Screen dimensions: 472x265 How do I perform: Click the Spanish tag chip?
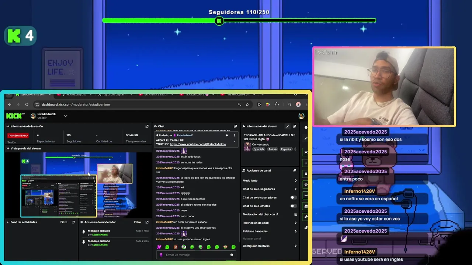pos(258,149)
